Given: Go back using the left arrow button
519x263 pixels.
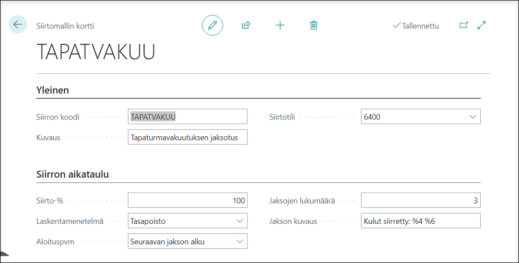Looking at the screenshot, I should [18, 24].
